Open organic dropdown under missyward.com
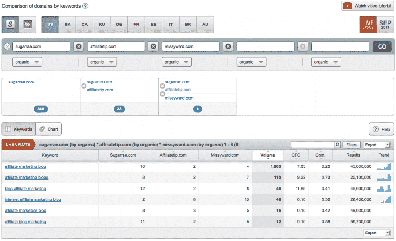396x241 pixels. click(177, 62)
